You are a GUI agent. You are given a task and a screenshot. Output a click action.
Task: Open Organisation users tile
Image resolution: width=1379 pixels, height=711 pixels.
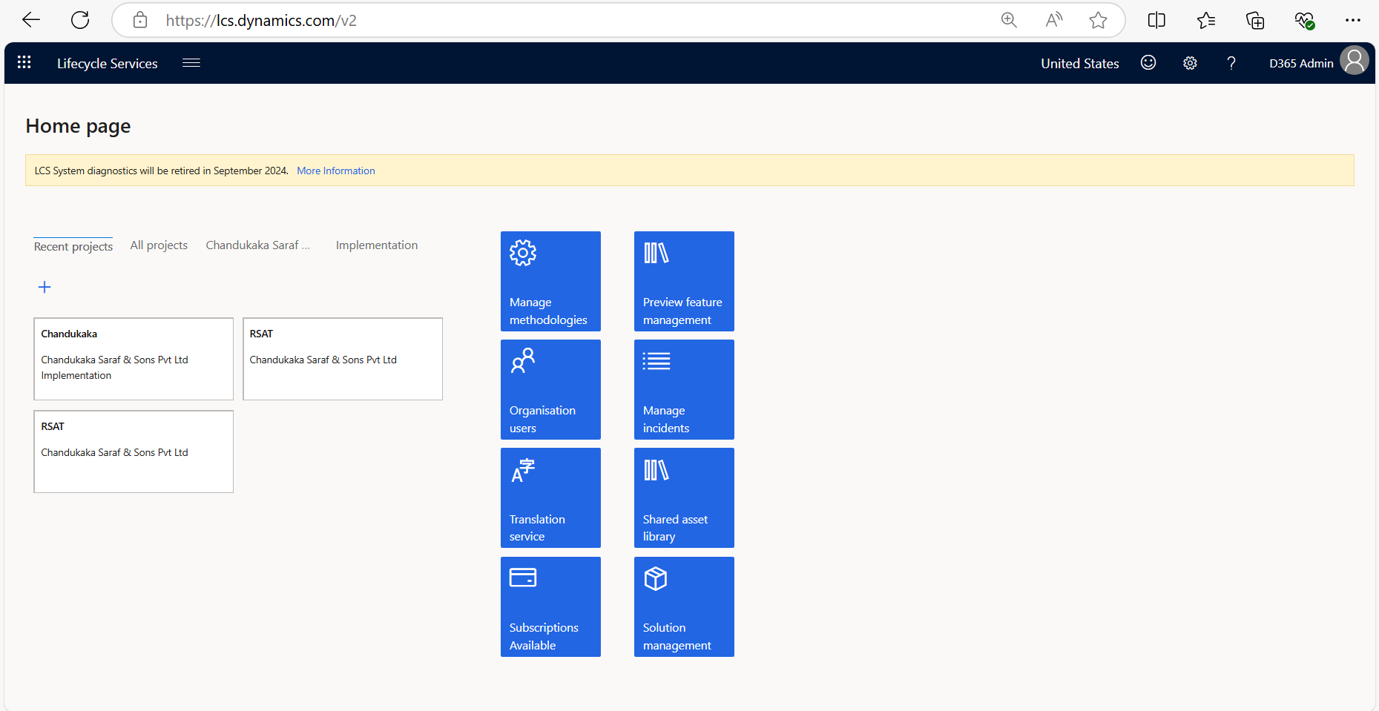550,389
